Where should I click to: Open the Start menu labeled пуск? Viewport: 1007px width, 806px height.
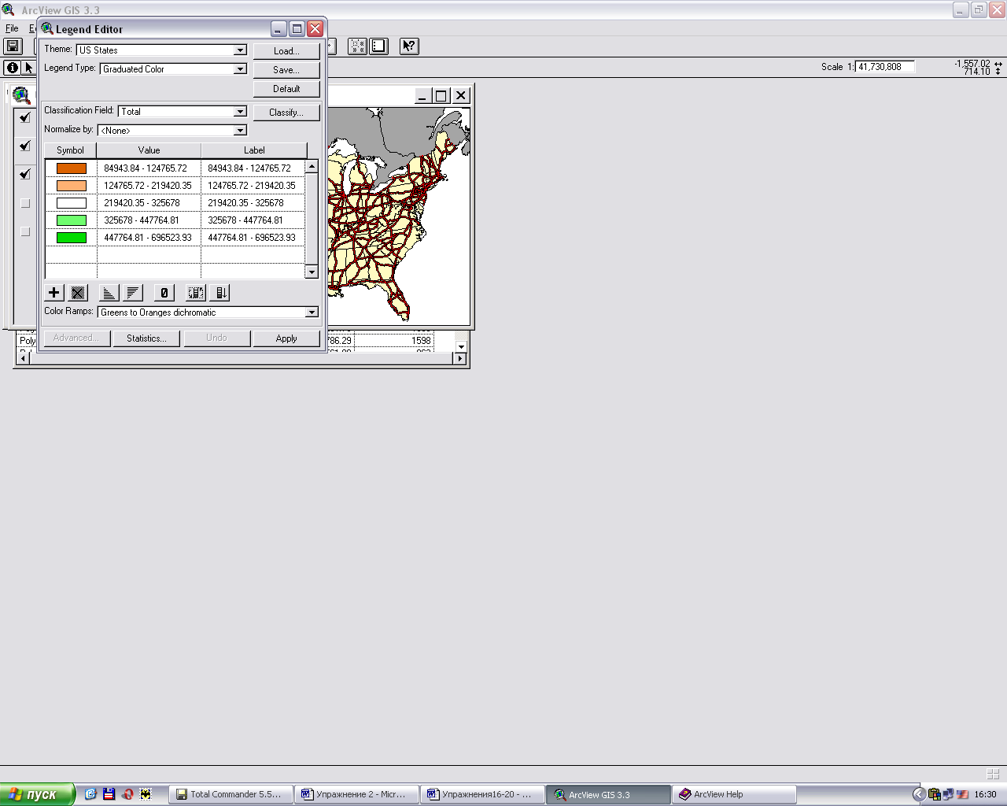38,794
